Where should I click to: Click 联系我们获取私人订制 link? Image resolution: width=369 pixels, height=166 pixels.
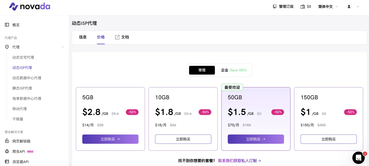(240, 161)
